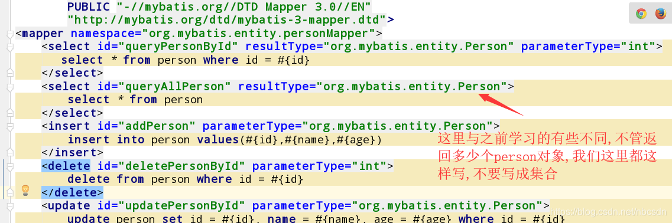
Task: Click the opening insert tag name
Action: [69, 126]
